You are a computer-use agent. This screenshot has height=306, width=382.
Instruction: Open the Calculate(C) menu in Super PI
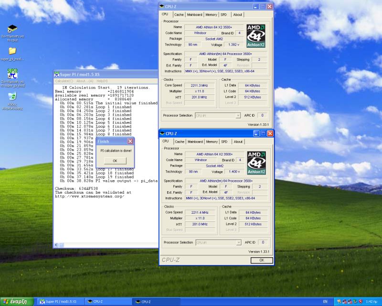64,81
